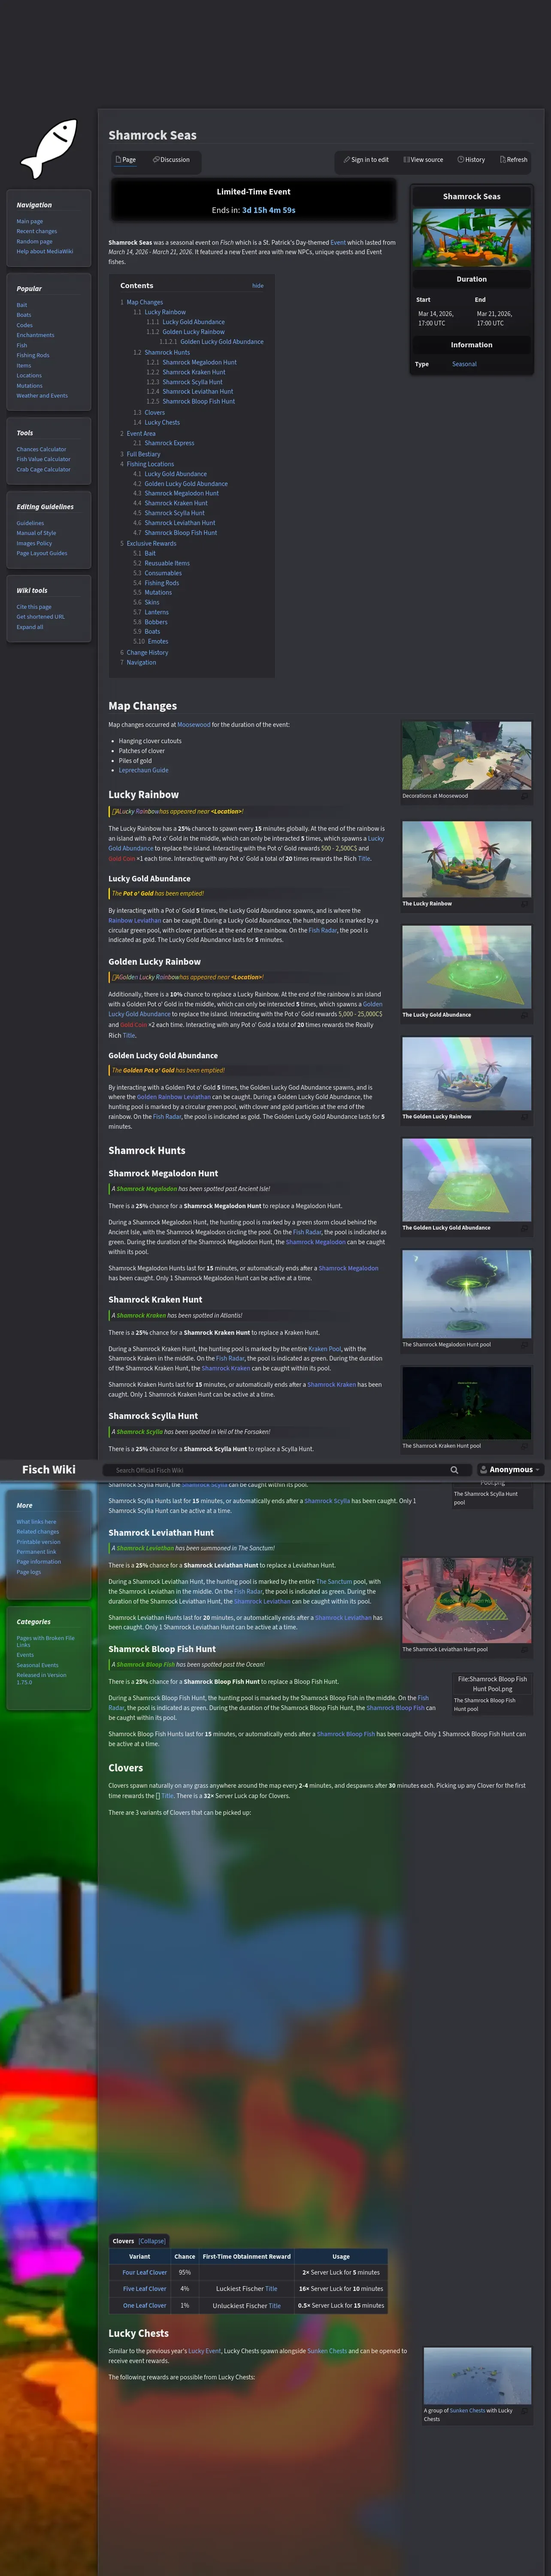This screenshot has width=551, height=2576.
Task: Collapse the Clovers table
Action: [x=152, y=2241]
